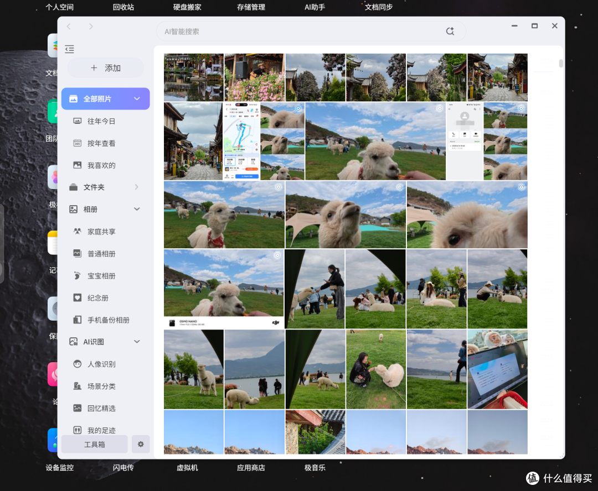Open the laptop screen with plush toys photo
The image size is (598, 491).
tap(497, 369)
